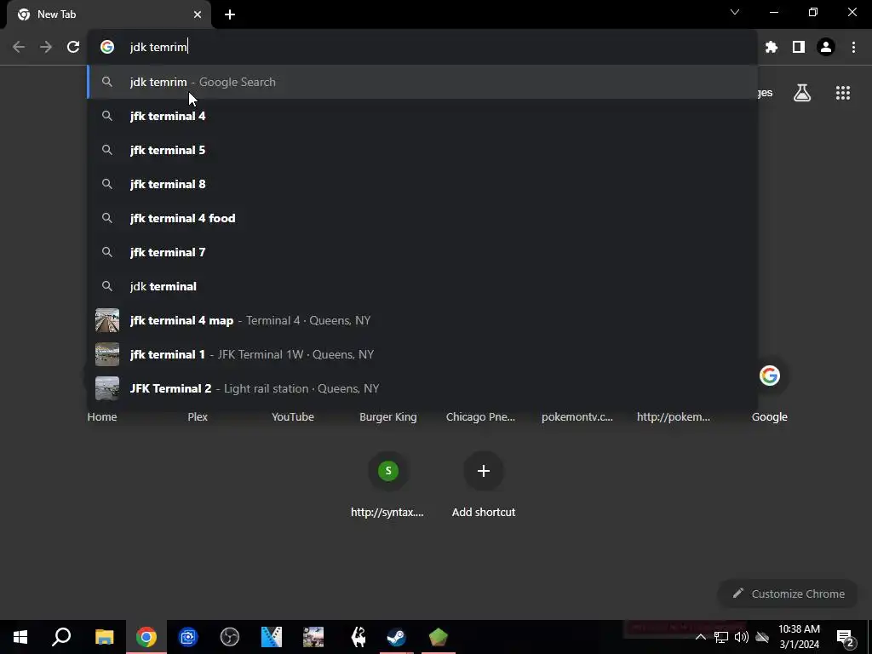Open the blue camera app in taskbar
872x654 pixels.
tap(187, 637)
